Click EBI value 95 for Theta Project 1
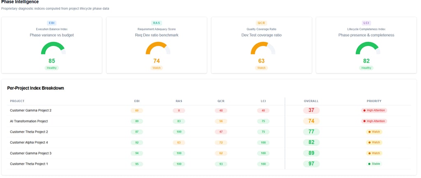The width and height of the screenshot is (421, 178). (x=137, y=164)
